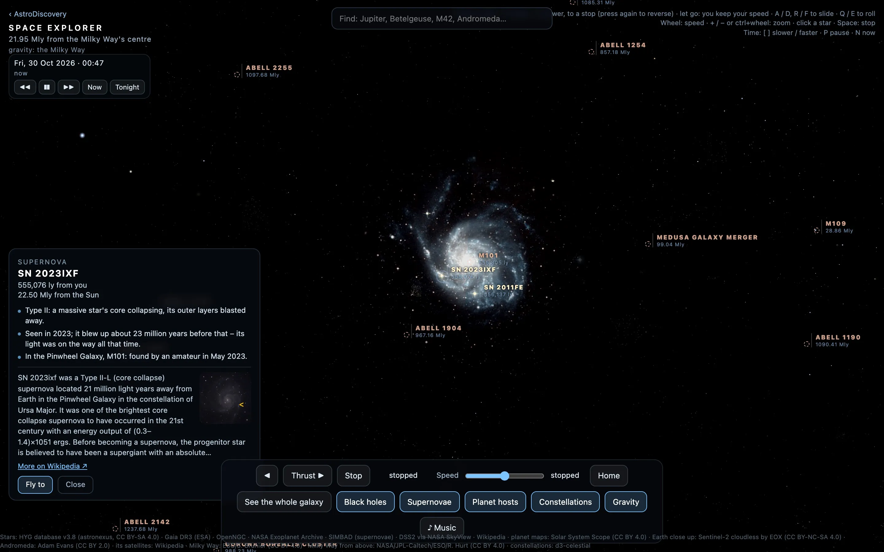Stop the ship's motion
884x552 pixels.
click(353, 475)
